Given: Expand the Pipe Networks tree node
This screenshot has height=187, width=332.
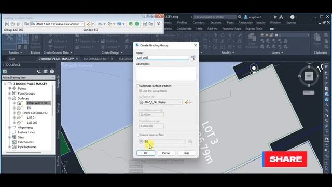Looking at the screenshot, I should coord(9,147).
